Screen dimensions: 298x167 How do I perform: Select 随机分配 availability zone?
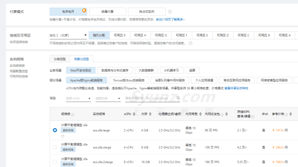(99, 35)
